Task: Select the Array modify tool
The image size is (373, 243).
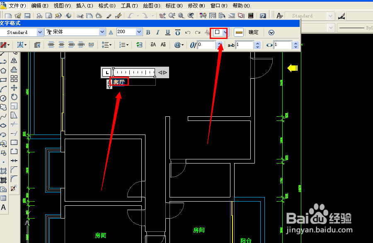Action: coord(14,79)
